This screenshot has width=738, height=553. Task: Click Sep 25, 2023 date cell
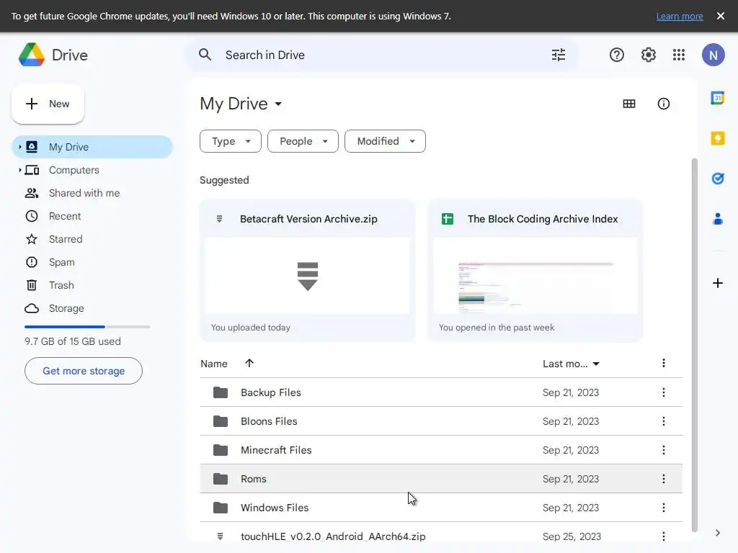coord(572,536)
